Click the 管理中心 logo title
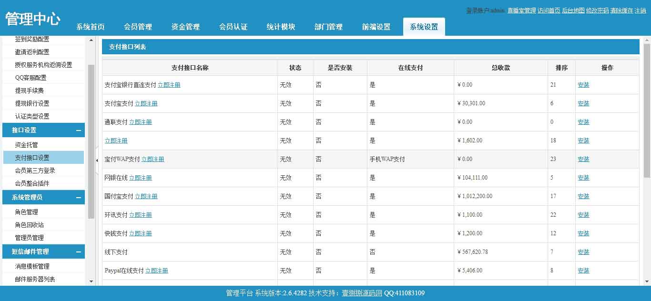651x301 pixels. 32,19
